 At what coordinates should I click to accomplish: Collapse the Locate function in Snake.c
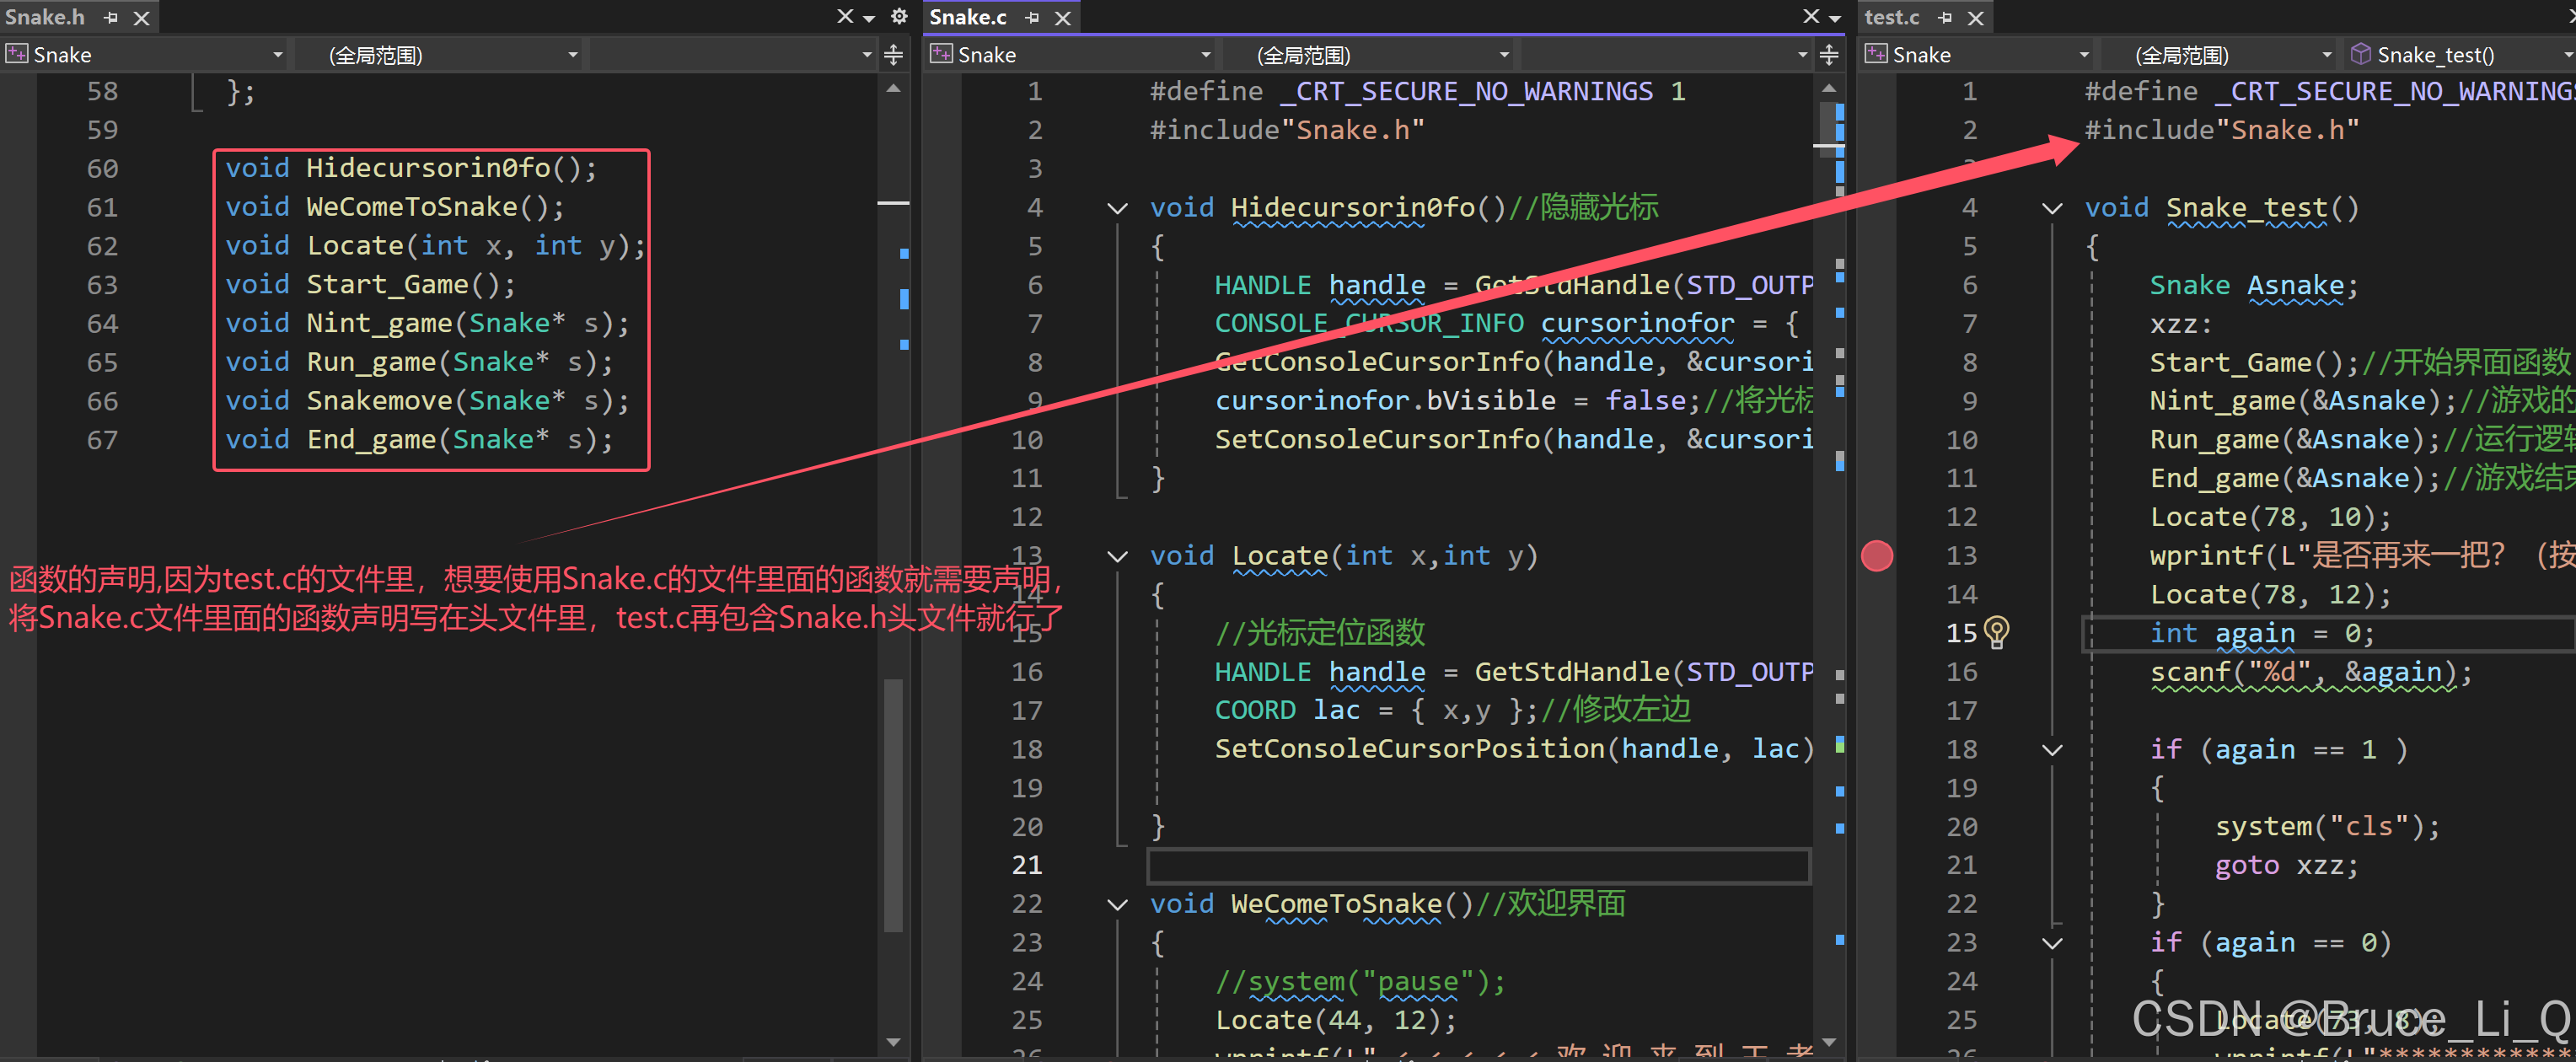tap(1118, 556)
